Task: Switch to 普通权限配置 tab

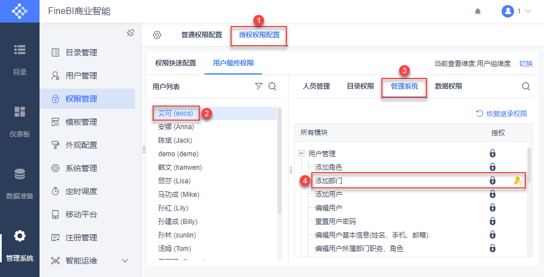Action: [x=202, y=35]
